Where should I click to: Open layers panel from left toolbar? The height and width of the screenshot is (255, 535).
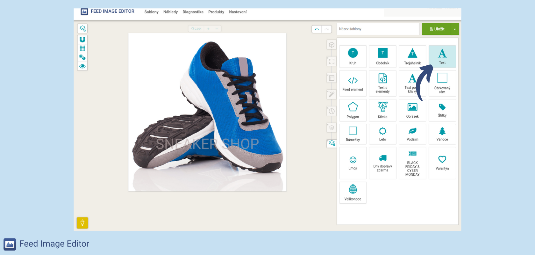tap(82, 28)
